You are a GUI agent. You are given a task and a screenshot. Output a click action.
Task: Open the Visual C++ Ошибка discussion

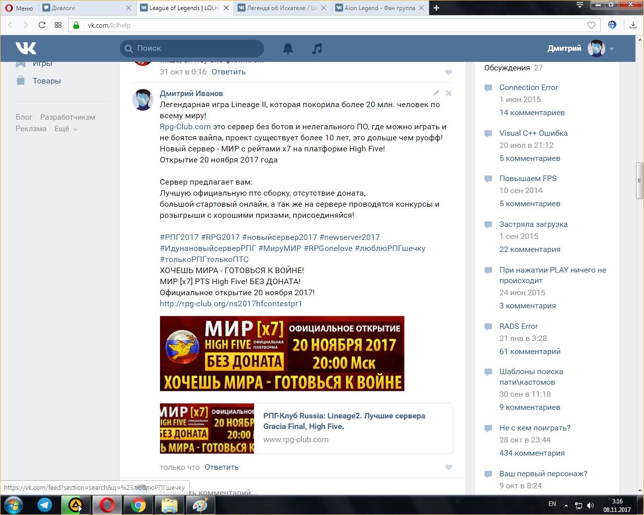click(533, 133)
